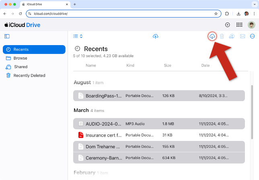This screenshot has height=180, width=259.
Task: Toggle the sidebar panel icon
Action: click(x=7, y=36)
